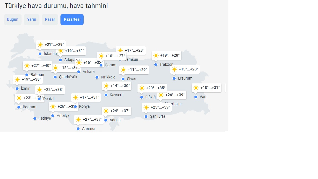
Task: Select the Pazartesi tab
Action: point(72,20)
